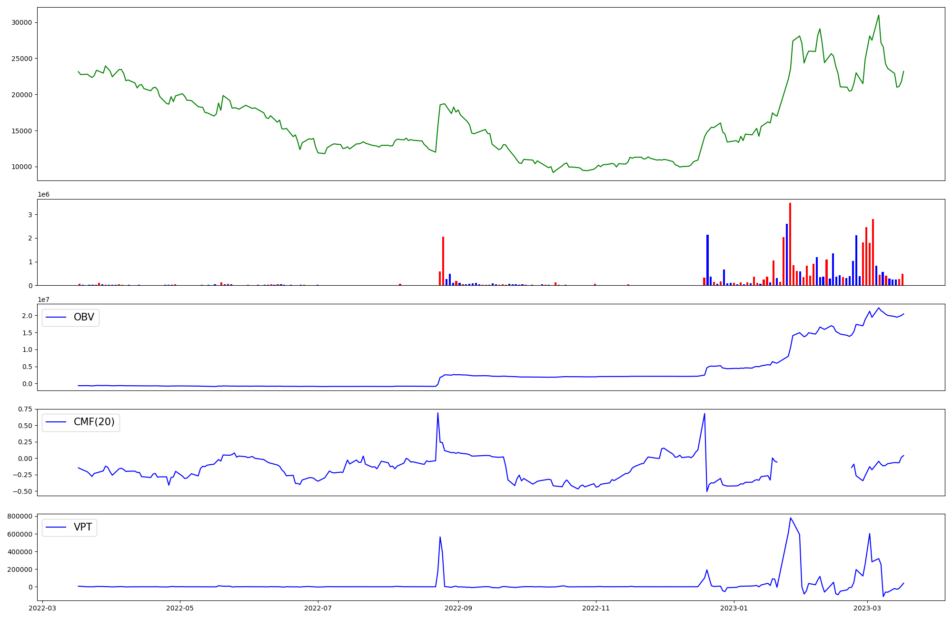Click the 2022-03 x-axis date label
The height and width of the screenshot is (619, 952).
(x=42, y=608)
